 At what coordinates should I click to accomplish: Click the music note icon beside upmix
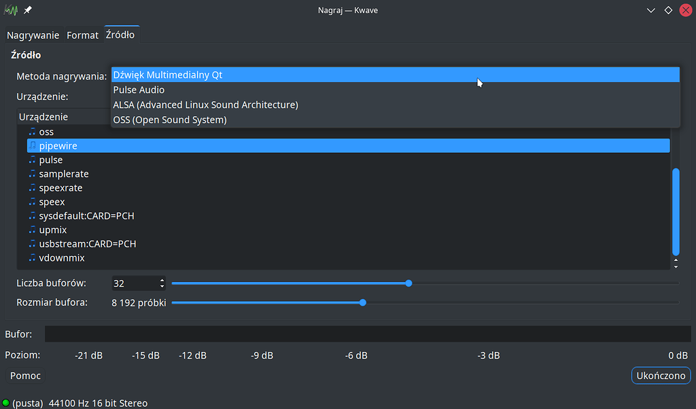pos(32,230)
